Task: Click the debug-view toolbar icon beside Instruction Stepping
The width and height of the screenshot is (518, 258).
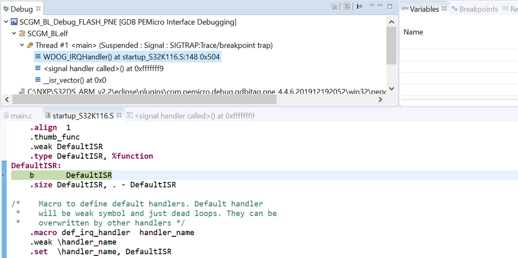Action: 347,7
